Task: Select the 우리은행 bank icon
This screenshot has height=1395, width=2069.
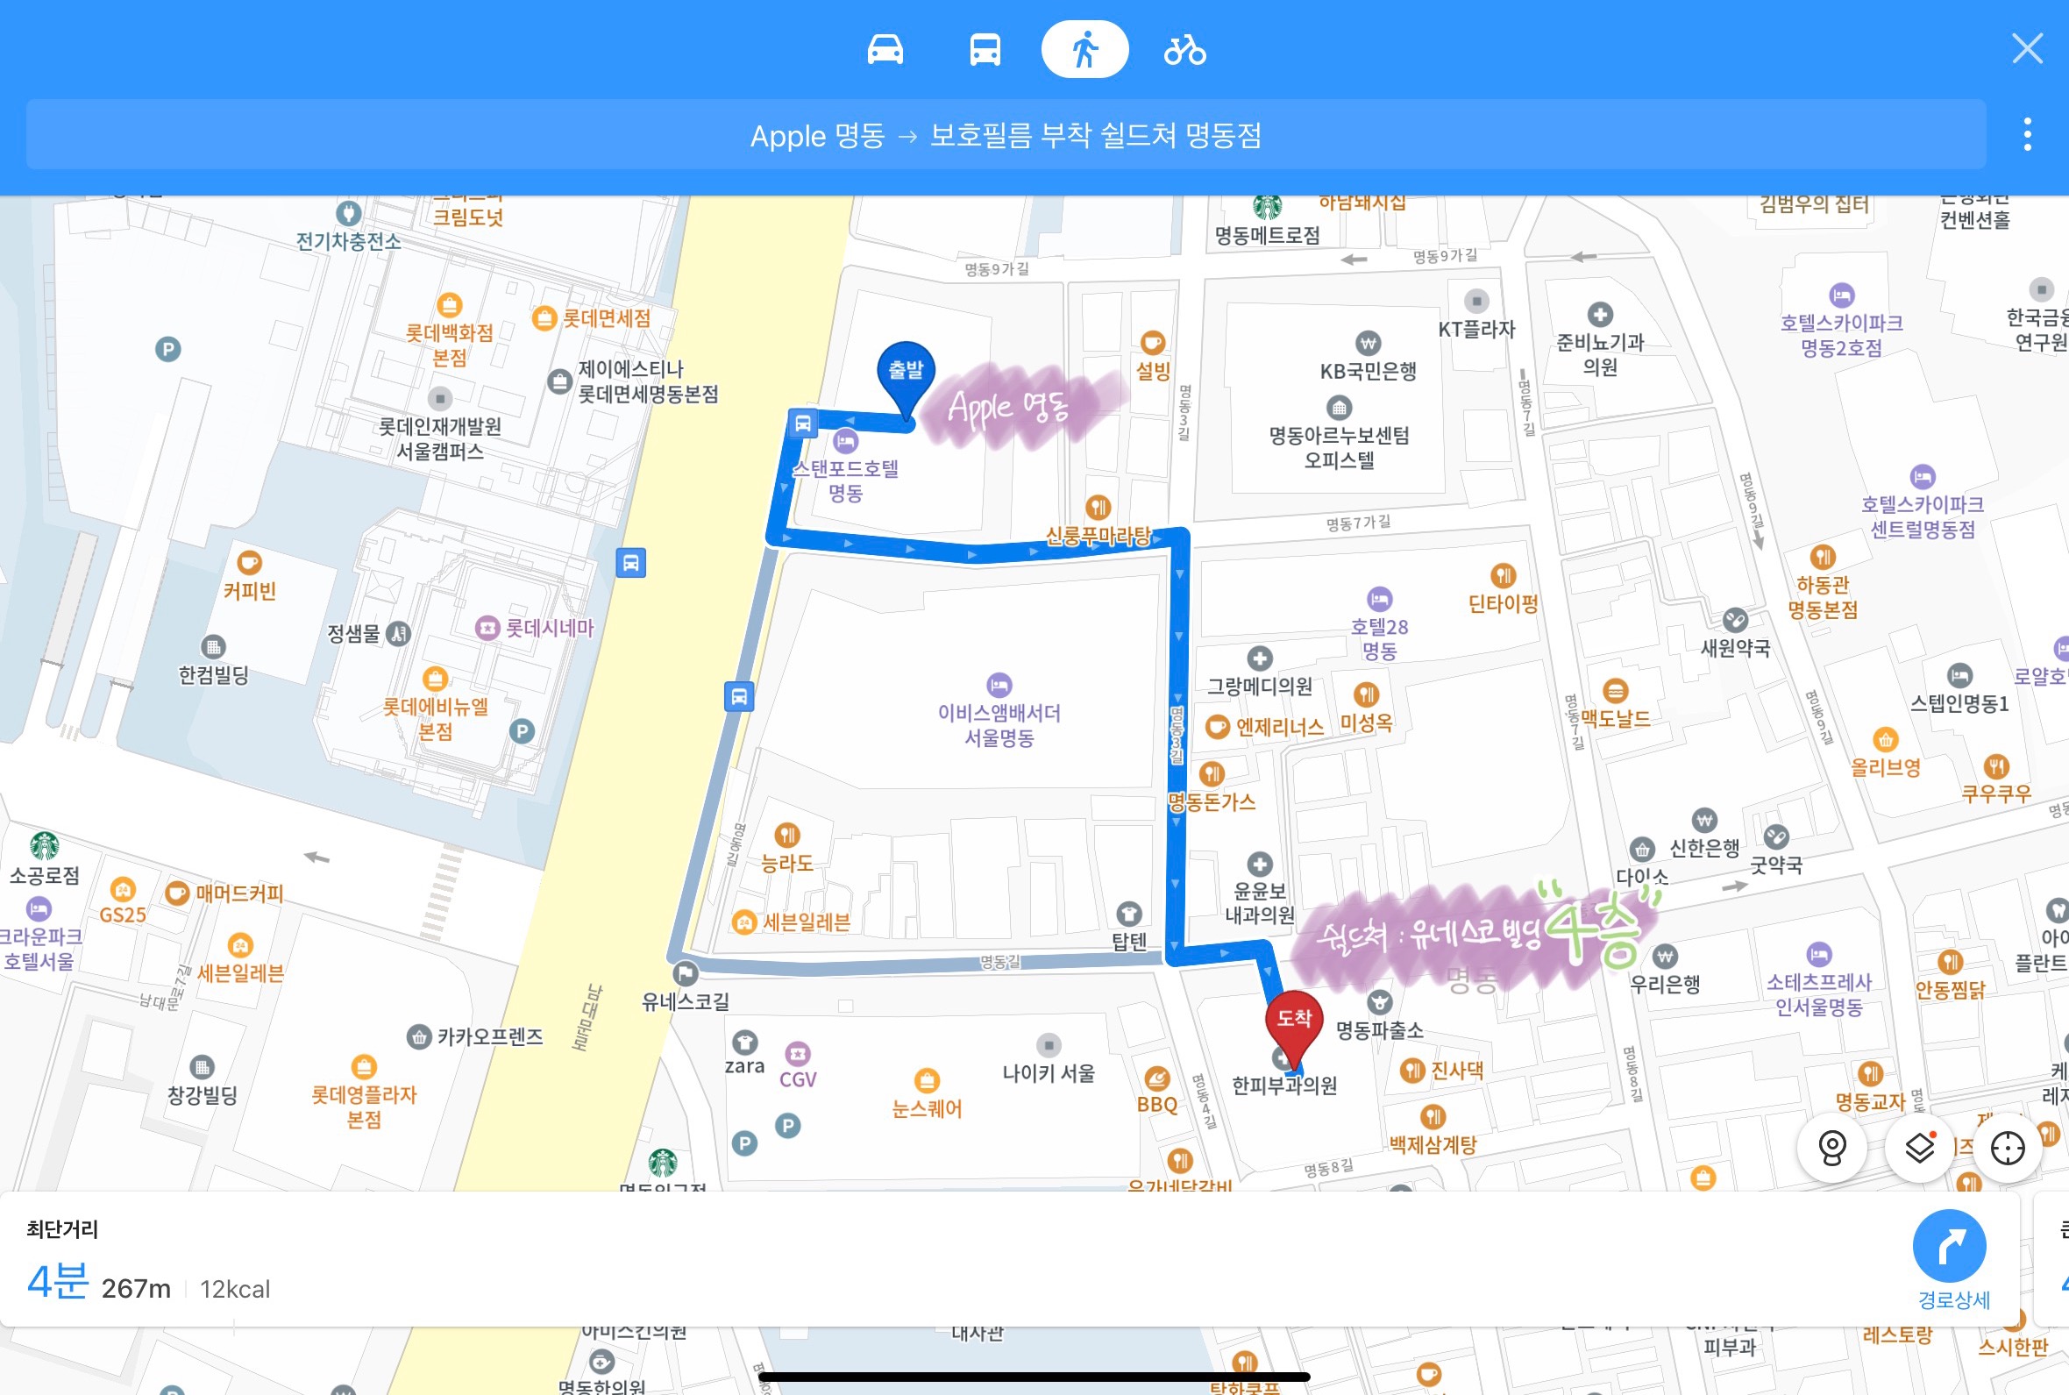Action: pos(1664,957)
